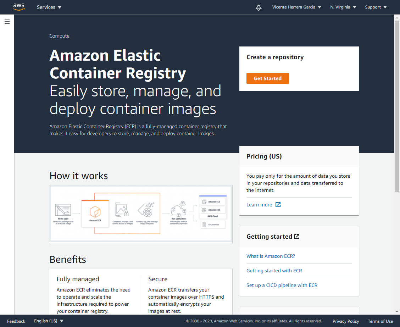Open the Terms of Use link
The height and width of the screenshot is (327, 400).
[x=380, y=321]
